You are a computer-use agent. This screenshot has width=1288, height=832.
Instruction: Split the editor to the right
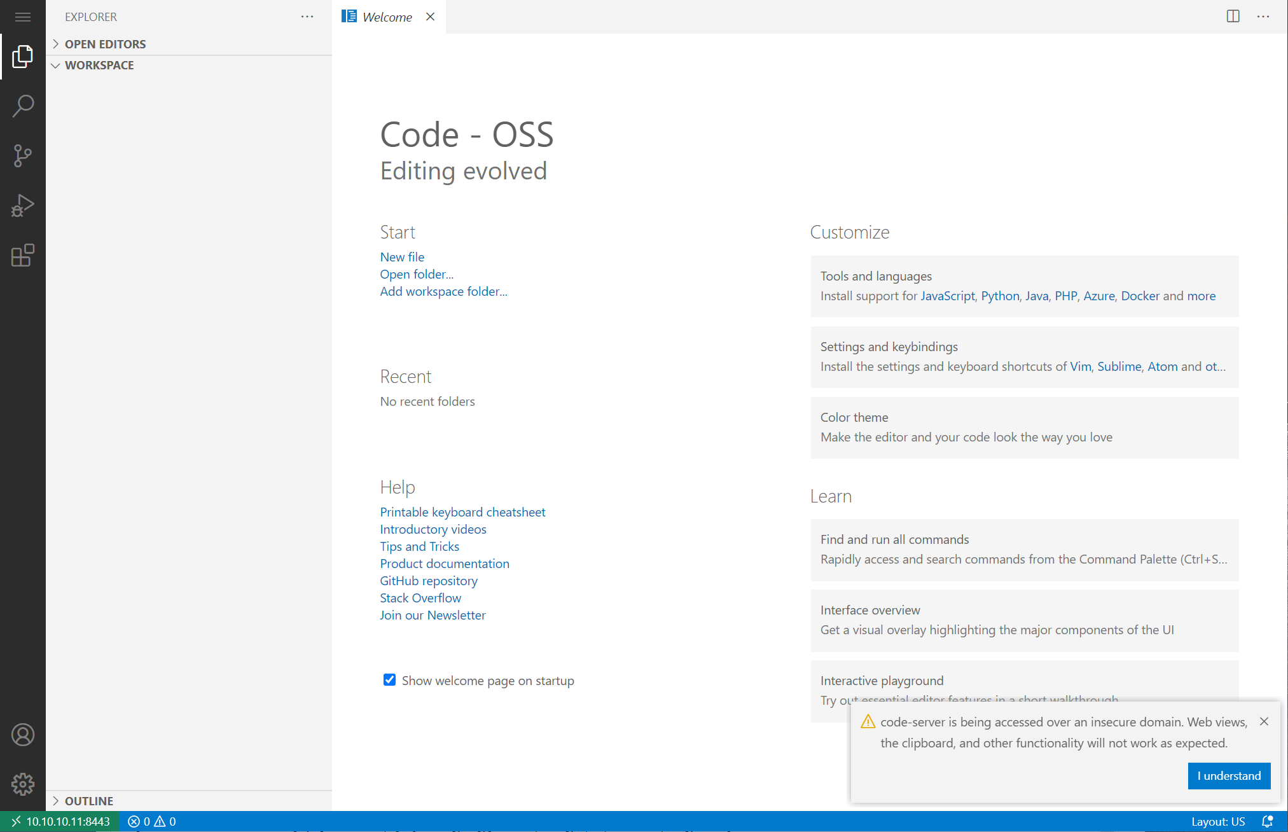[1233, 17]
